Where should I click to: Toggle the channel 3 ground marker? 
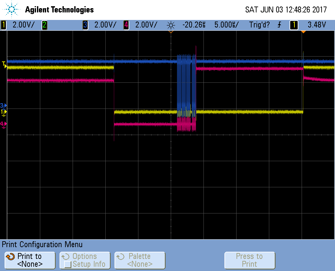[x=3, y=106]
